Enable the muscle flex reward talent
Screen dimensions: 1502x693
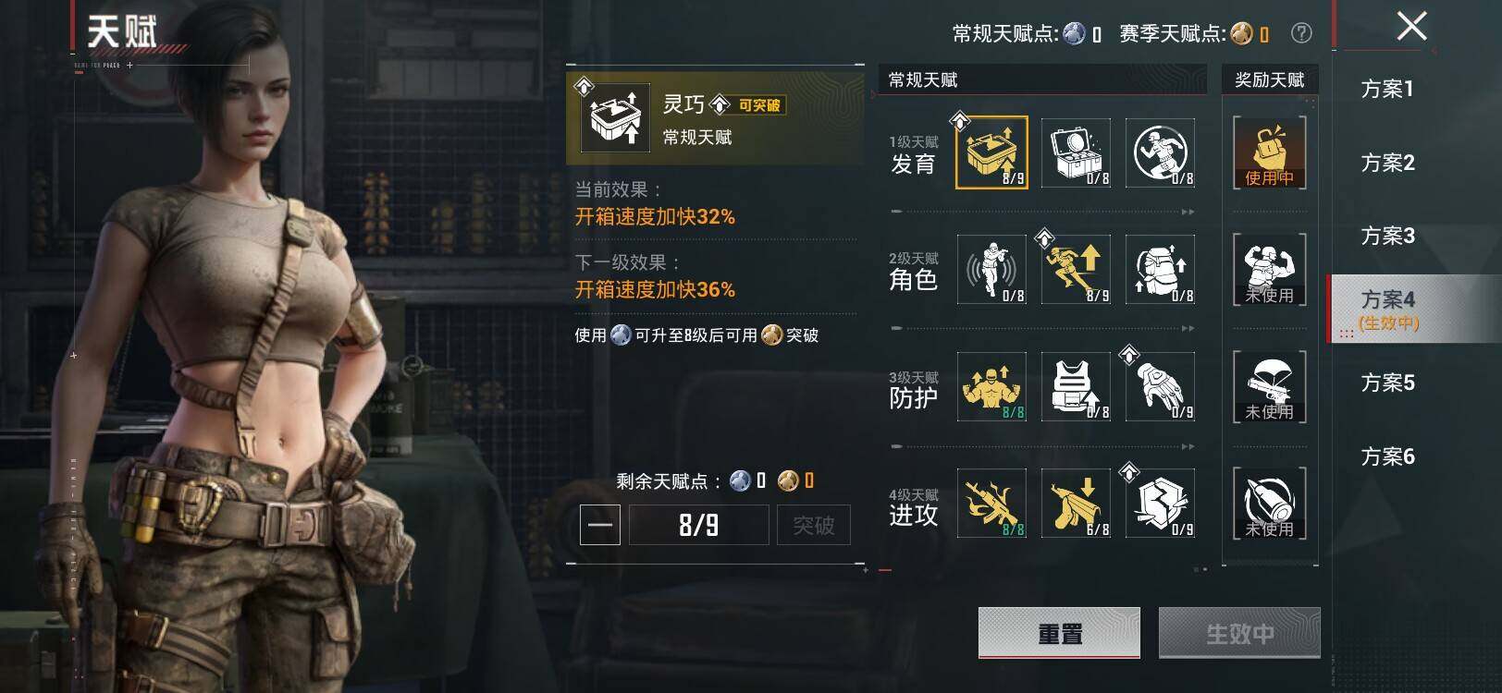click(x=1270, y=269)
